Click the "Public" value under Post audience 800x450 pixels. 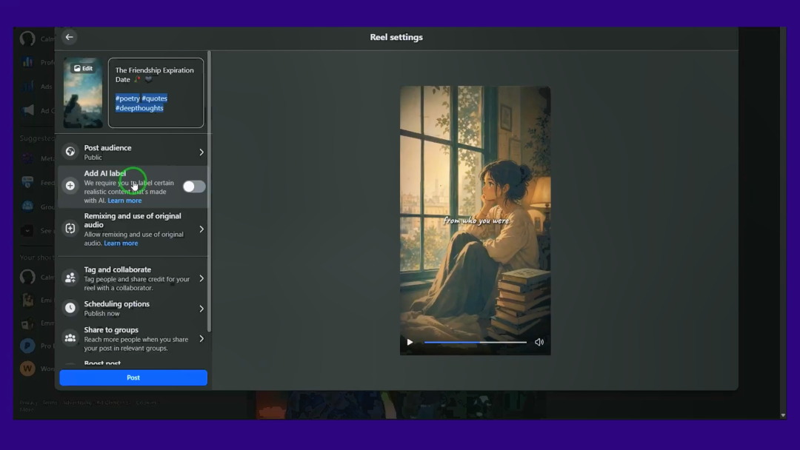tap(93, 158)
